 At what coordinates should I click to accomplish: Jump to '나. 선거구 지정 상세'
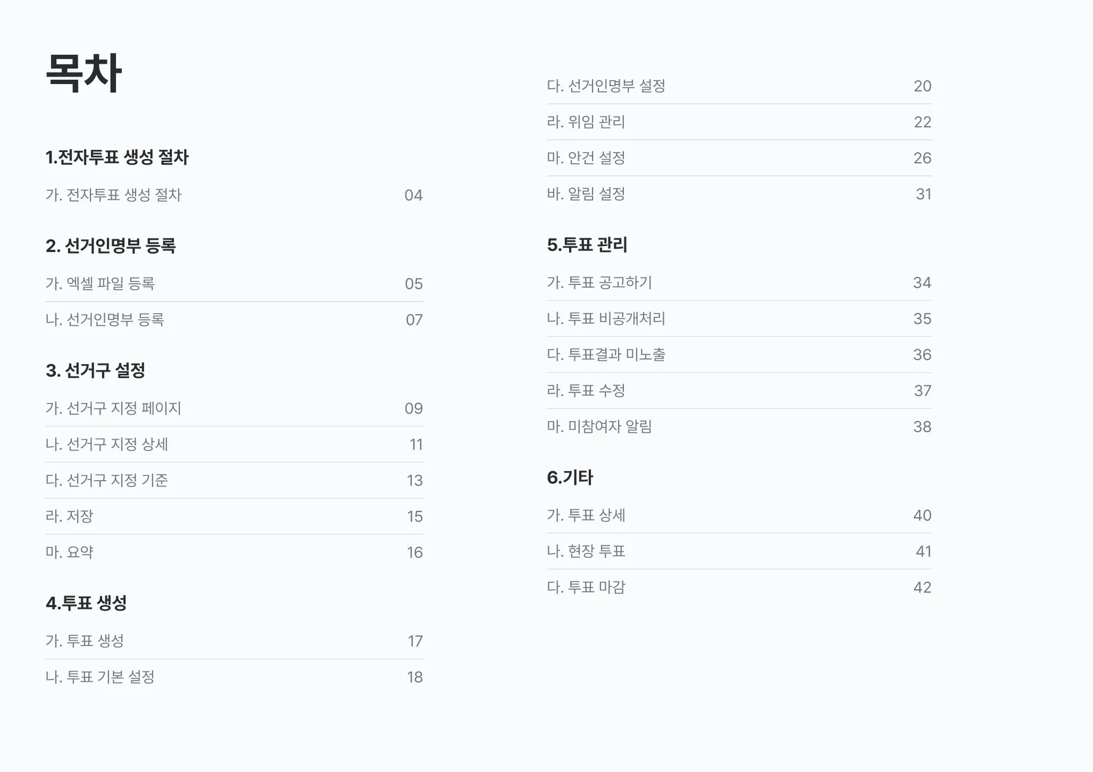tap(107, 444)
